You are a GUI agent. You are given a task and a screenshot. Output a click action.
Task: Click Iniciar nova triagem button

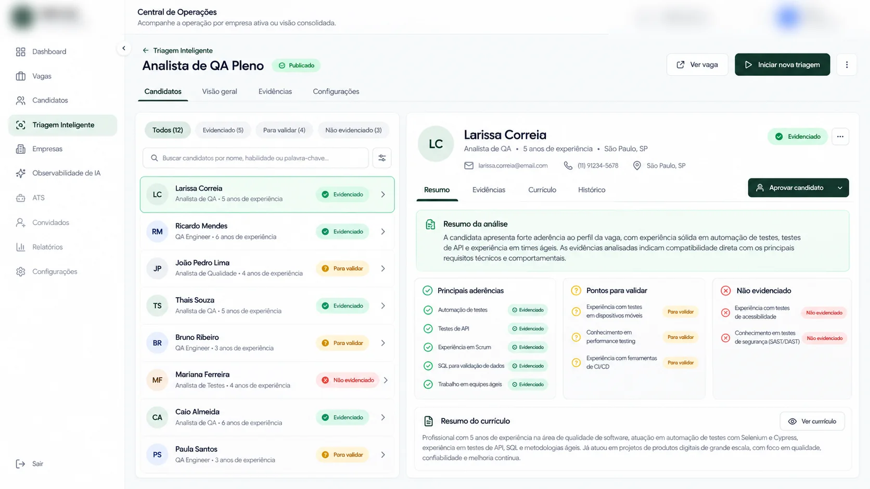[782, 64]
